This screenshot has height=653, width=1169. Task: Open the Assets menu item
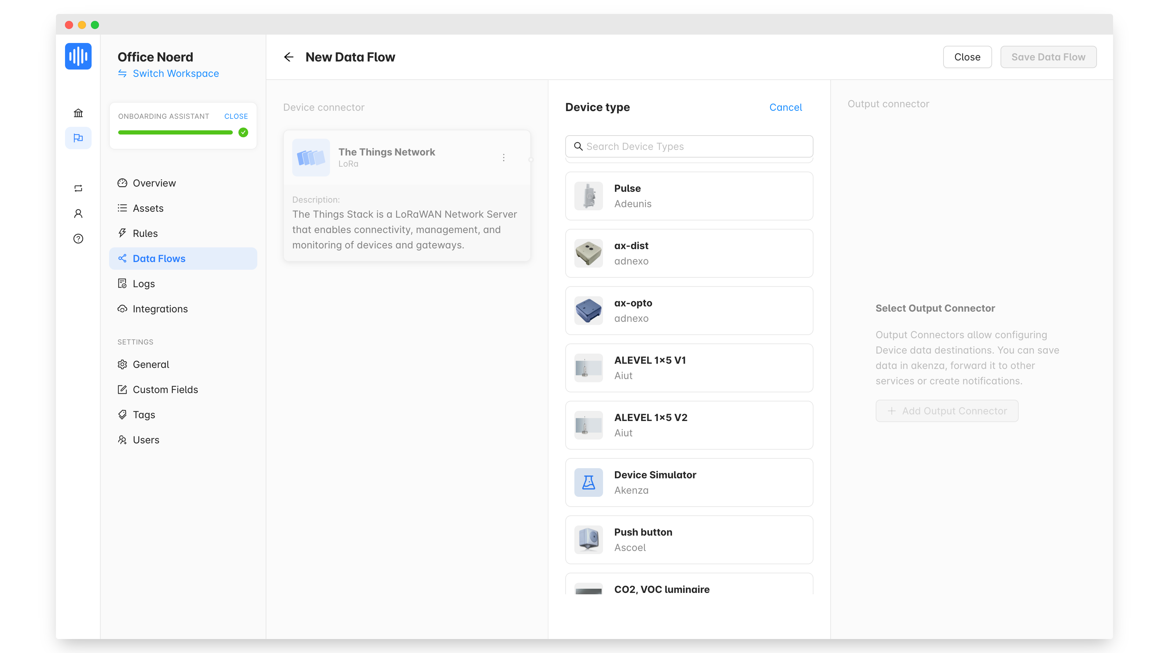point(183,208)
